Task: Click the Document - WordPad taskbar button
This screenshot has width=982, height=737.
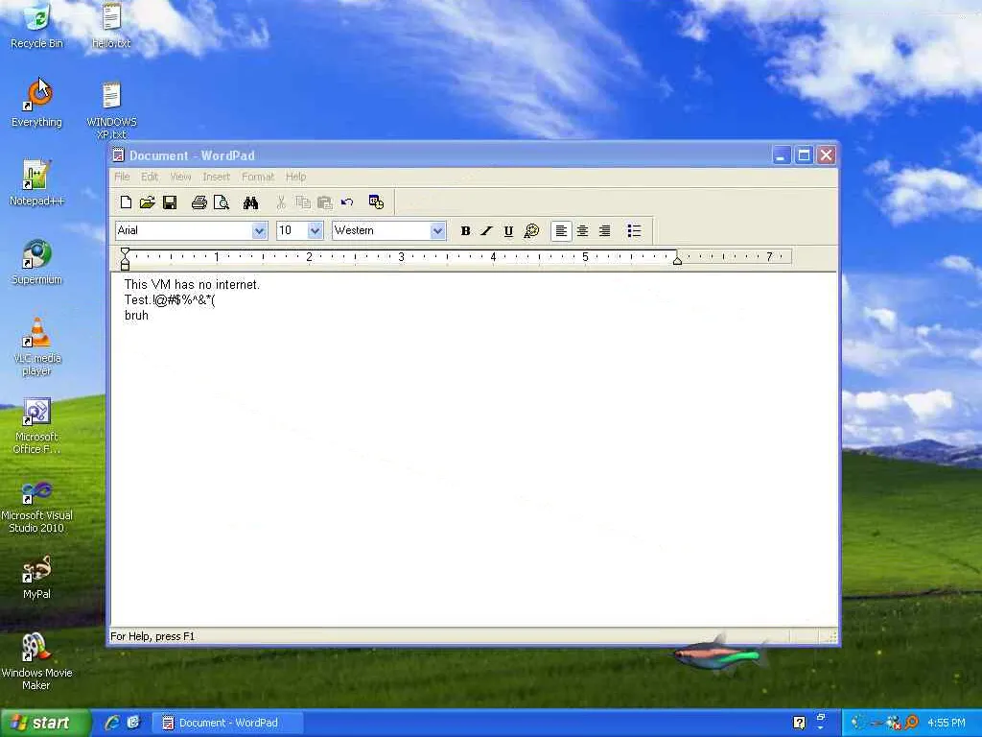Action: [228, 723]
